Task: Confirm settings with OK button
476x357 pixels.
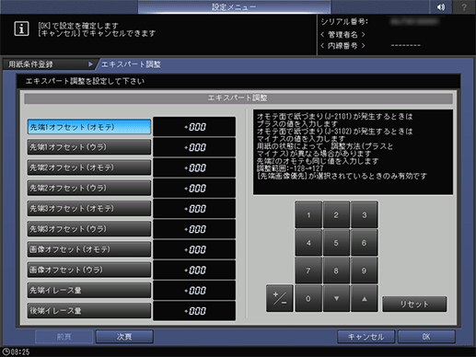Action: (x=426, y=337)
